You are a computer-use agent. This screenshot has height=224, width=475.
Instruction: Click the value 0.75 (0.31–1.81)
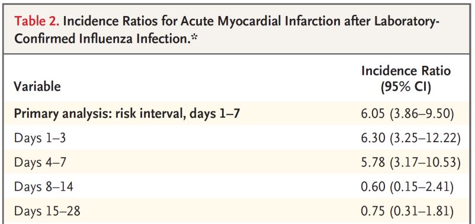[407, 212]
